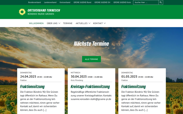Click the 'Nächste Termine' heading
The image size is (183, 114).
(91, 43)
